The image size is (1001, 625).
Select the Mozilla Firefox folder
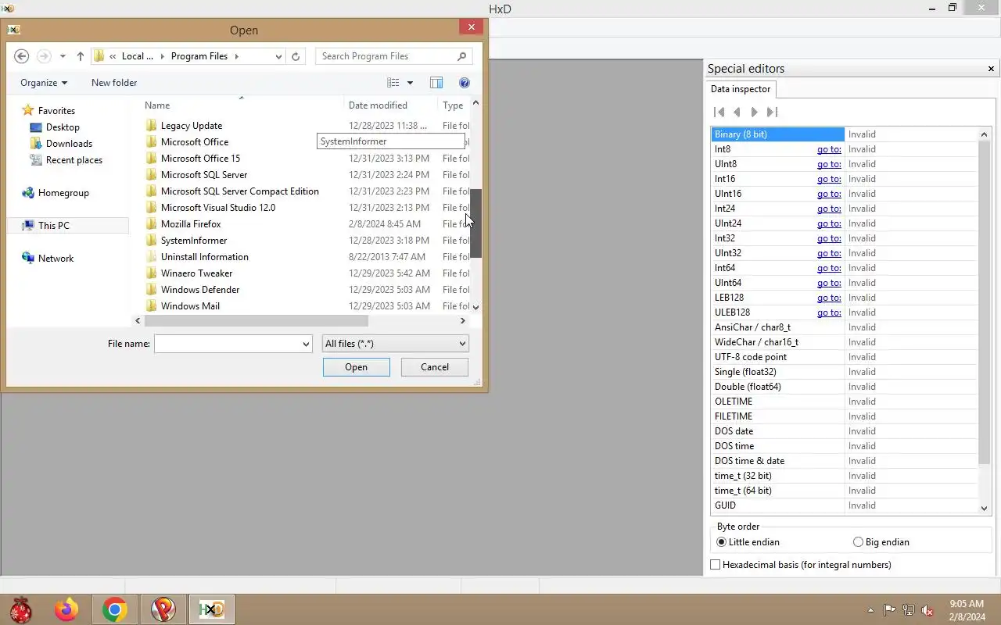(191, 224)
